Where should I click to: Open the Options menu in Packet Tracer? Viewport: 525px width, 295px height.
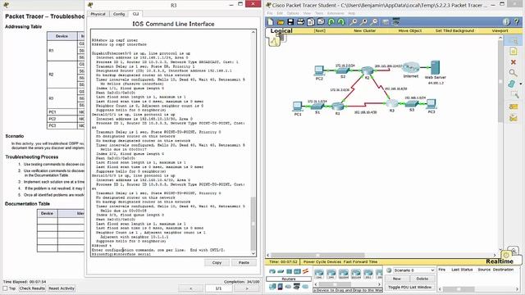(x=293, y=13)
